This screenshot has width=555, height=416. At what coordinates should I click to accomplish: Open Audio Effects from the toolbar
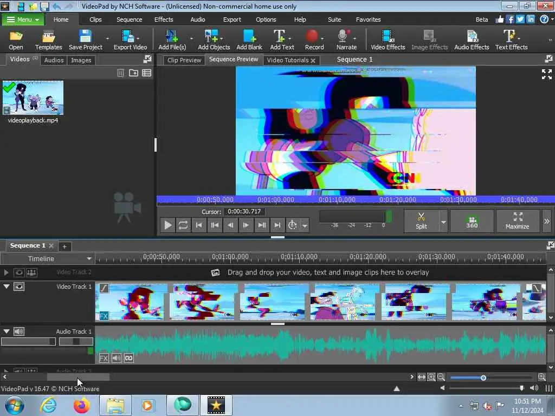pos(472,40)
